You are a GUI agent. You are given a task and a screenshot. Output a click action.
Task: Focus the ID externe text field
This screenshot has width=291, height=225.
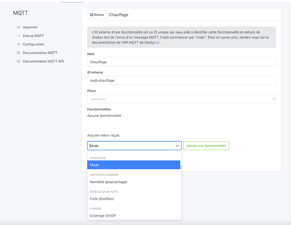[181, 80]
